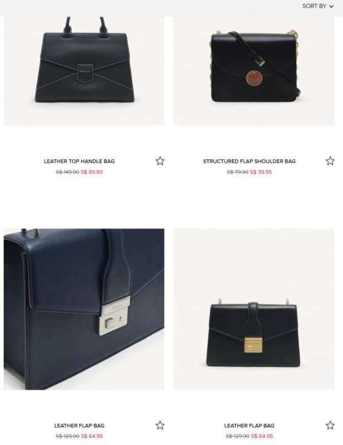Click the original price S$ 149.90
The image size is (343, 445).
click(67, 172)
